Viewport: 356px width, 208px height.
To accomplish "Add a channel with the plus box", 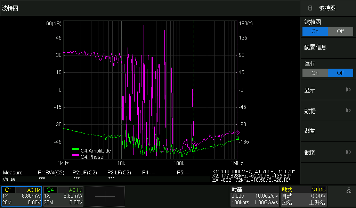I will coord(105,196).
